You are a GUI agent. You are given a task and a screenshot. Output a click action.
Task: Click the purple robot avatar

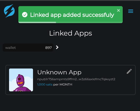click(21, 80)
